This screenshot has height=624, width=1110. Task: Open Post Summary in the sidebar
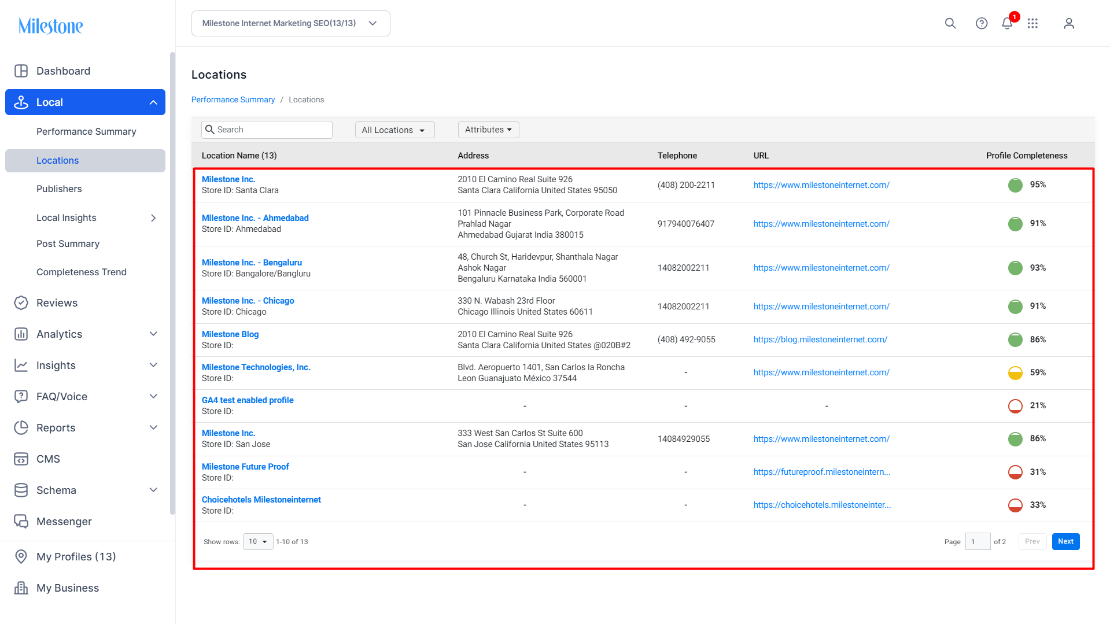point(68,244)
